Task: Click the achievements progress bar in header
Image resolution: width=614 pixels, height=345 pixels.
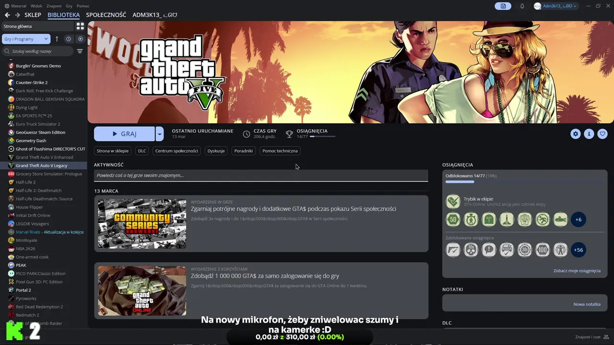Action: 322,137
